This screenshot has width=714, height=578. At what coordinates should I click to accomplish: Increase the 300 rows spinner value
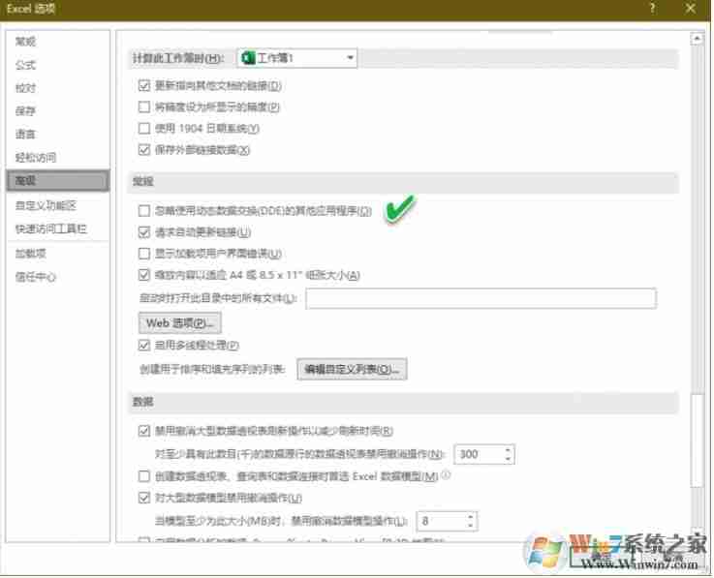509,449
